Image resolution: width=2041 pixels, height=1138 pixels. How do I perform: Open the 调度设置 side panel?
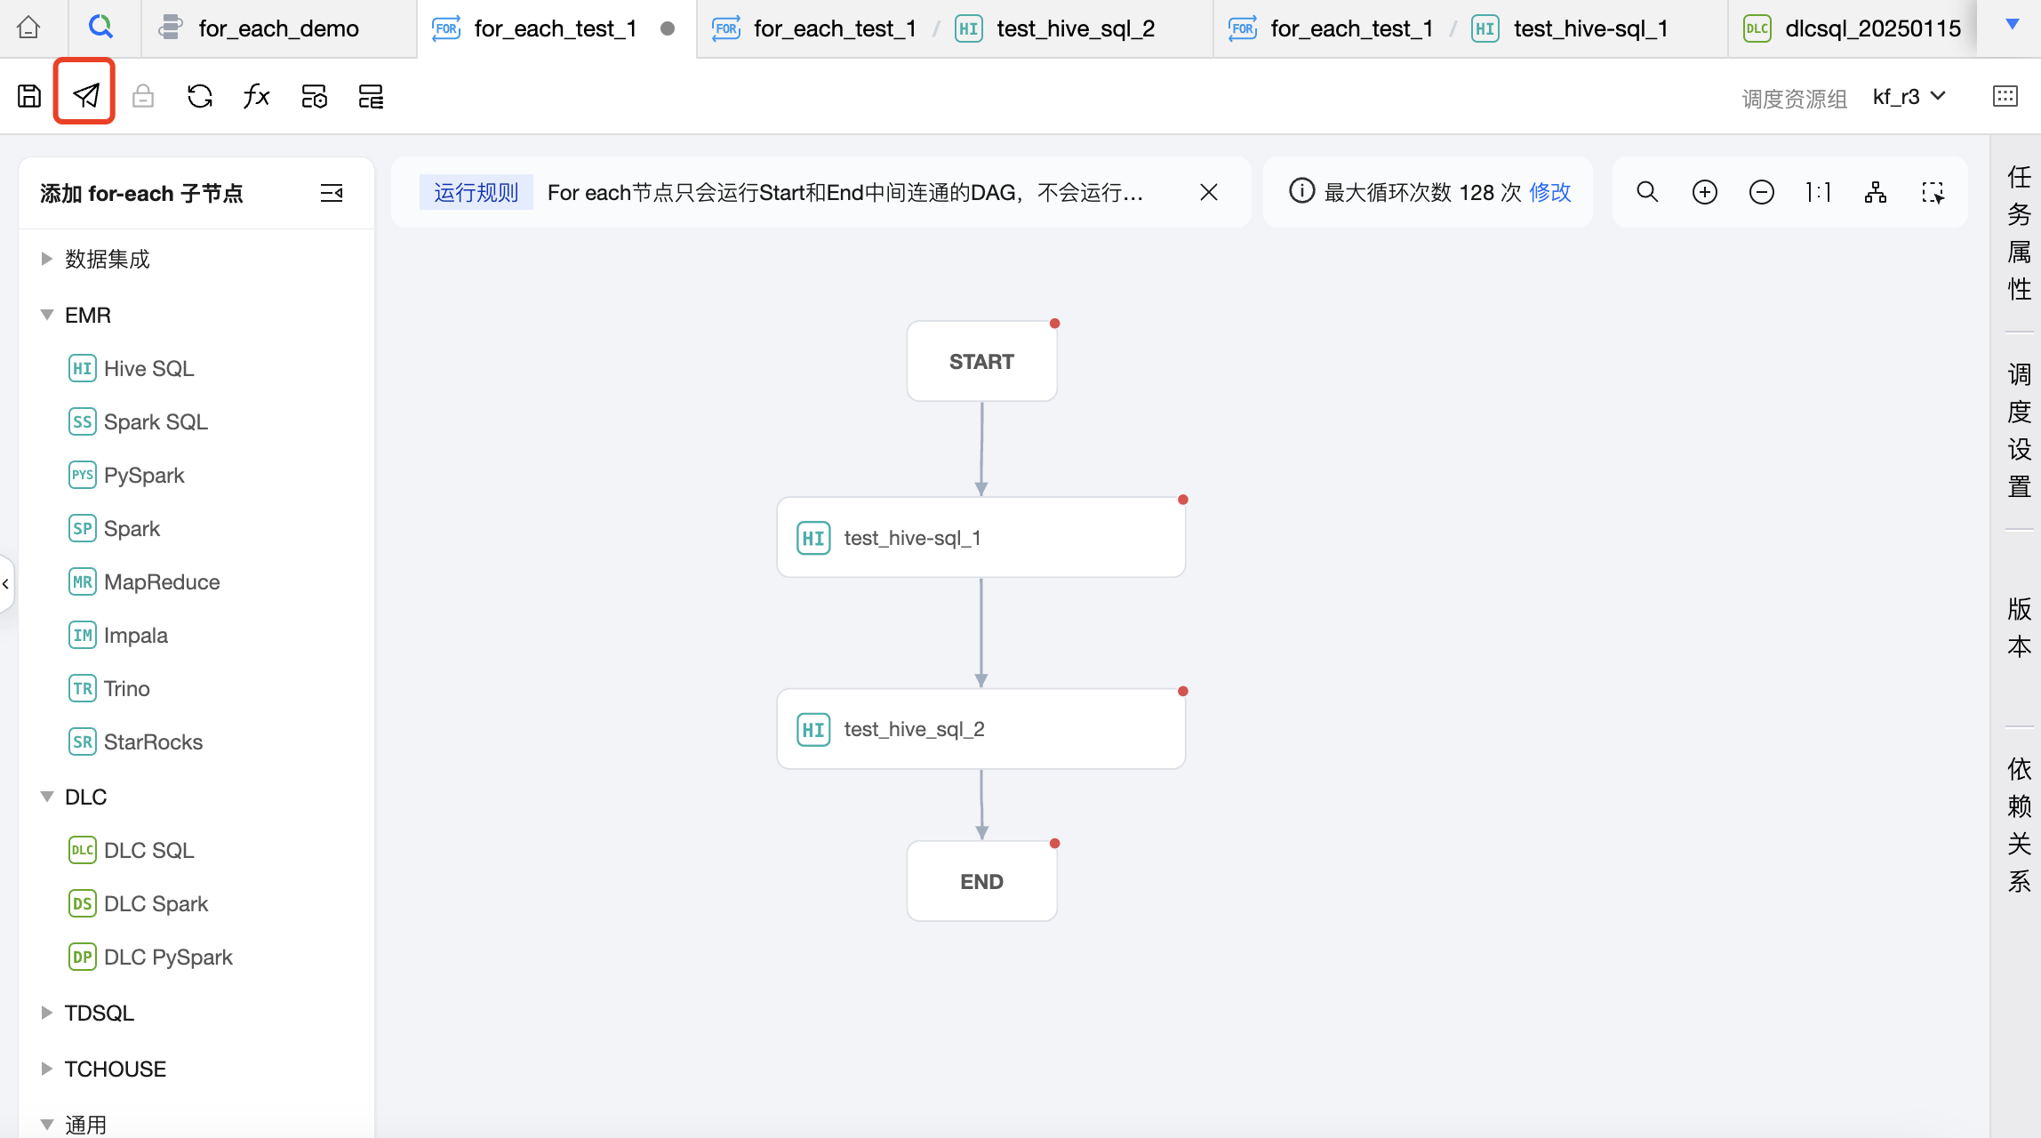2018,430
